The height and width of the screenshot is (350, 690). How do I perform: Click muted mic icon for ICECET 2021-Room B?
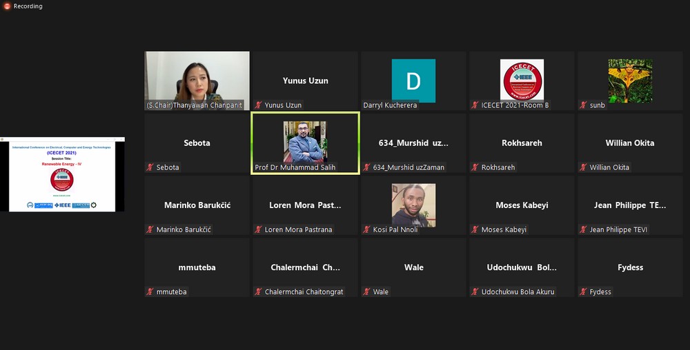point(475,105)
